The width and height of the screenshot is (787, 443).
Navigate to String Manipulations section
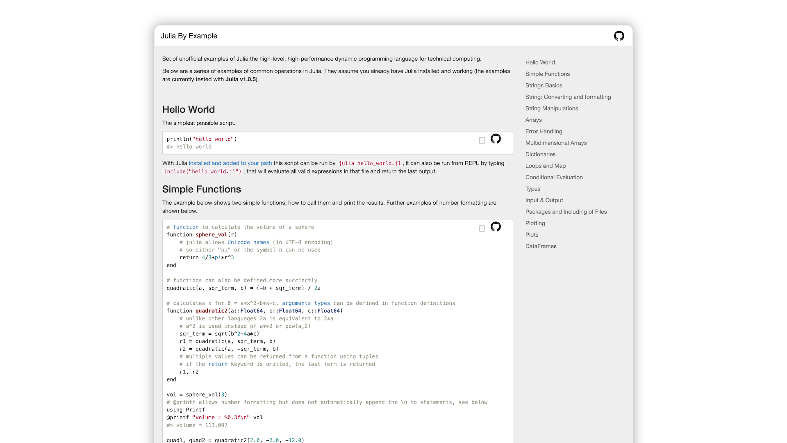[x=552, y=108]
